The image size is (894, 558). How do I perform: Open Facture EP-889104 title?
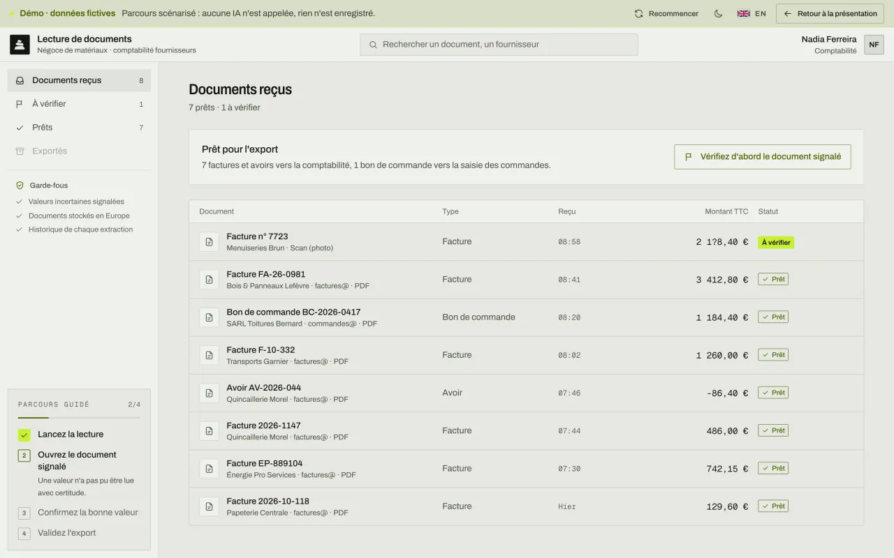(x=265, y=463)
